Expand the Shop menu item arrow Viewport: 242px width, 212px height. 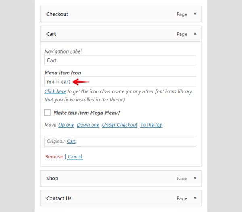click(x=195, y=178)
